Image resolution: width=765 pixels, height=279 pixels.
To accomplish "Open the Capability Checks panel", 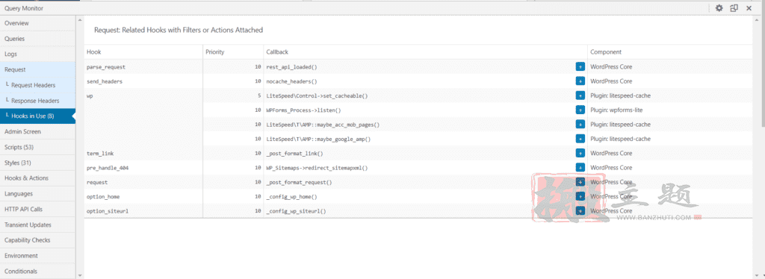I will (x=37, y=240).
